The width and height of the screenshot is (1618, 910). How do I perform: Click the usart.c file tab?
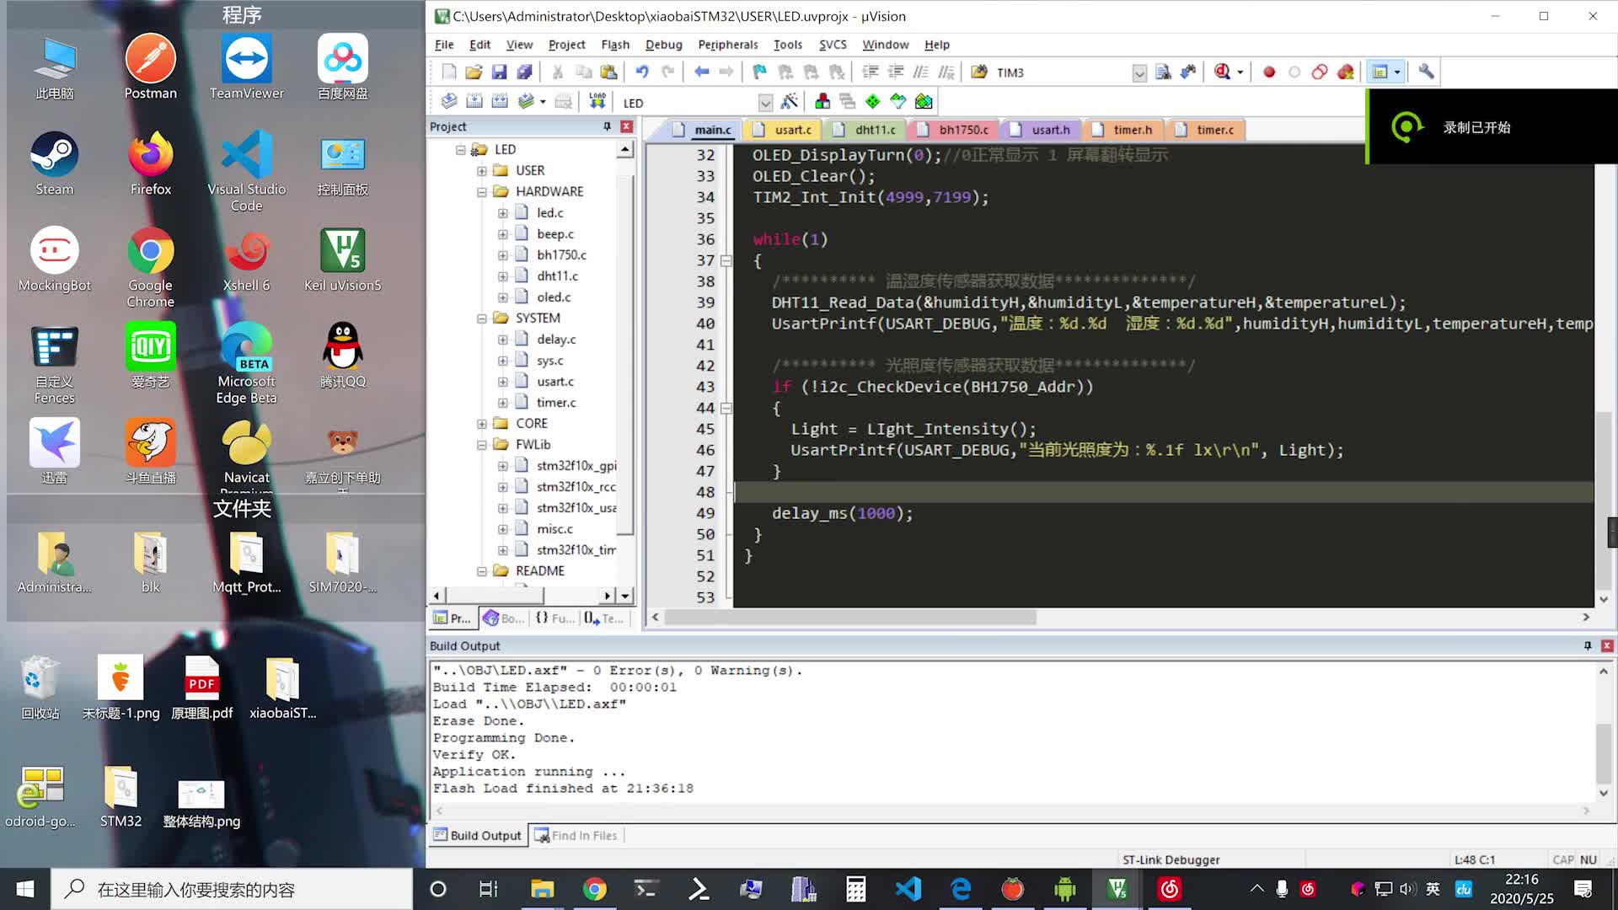pyautogui.click(x=794, y=130)
